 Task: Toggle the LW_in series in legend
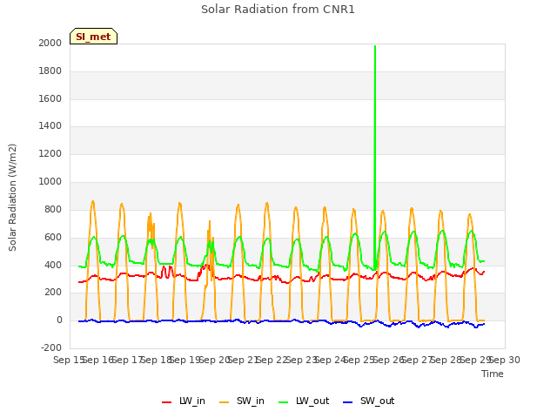[x=184, y=401]
